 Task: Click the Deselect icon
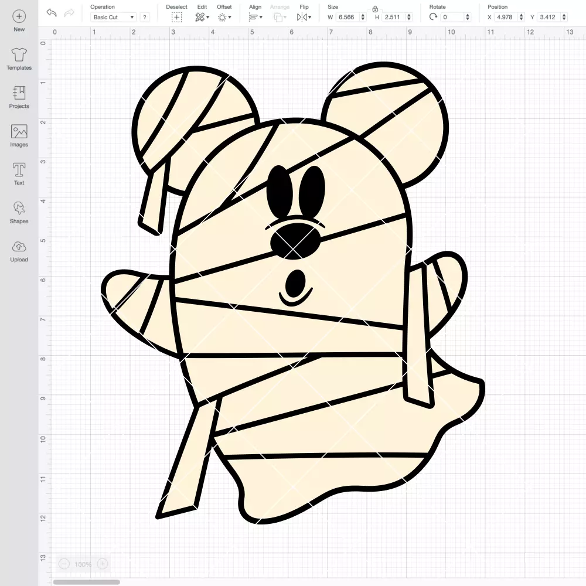point(177,17)
